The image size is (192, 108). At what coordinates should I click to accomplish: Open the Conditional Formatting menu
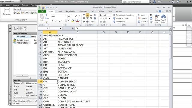pos(124,15)
